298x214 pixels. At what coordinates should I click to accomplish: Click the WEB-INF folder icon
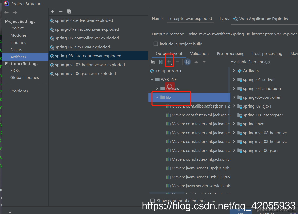157,80
